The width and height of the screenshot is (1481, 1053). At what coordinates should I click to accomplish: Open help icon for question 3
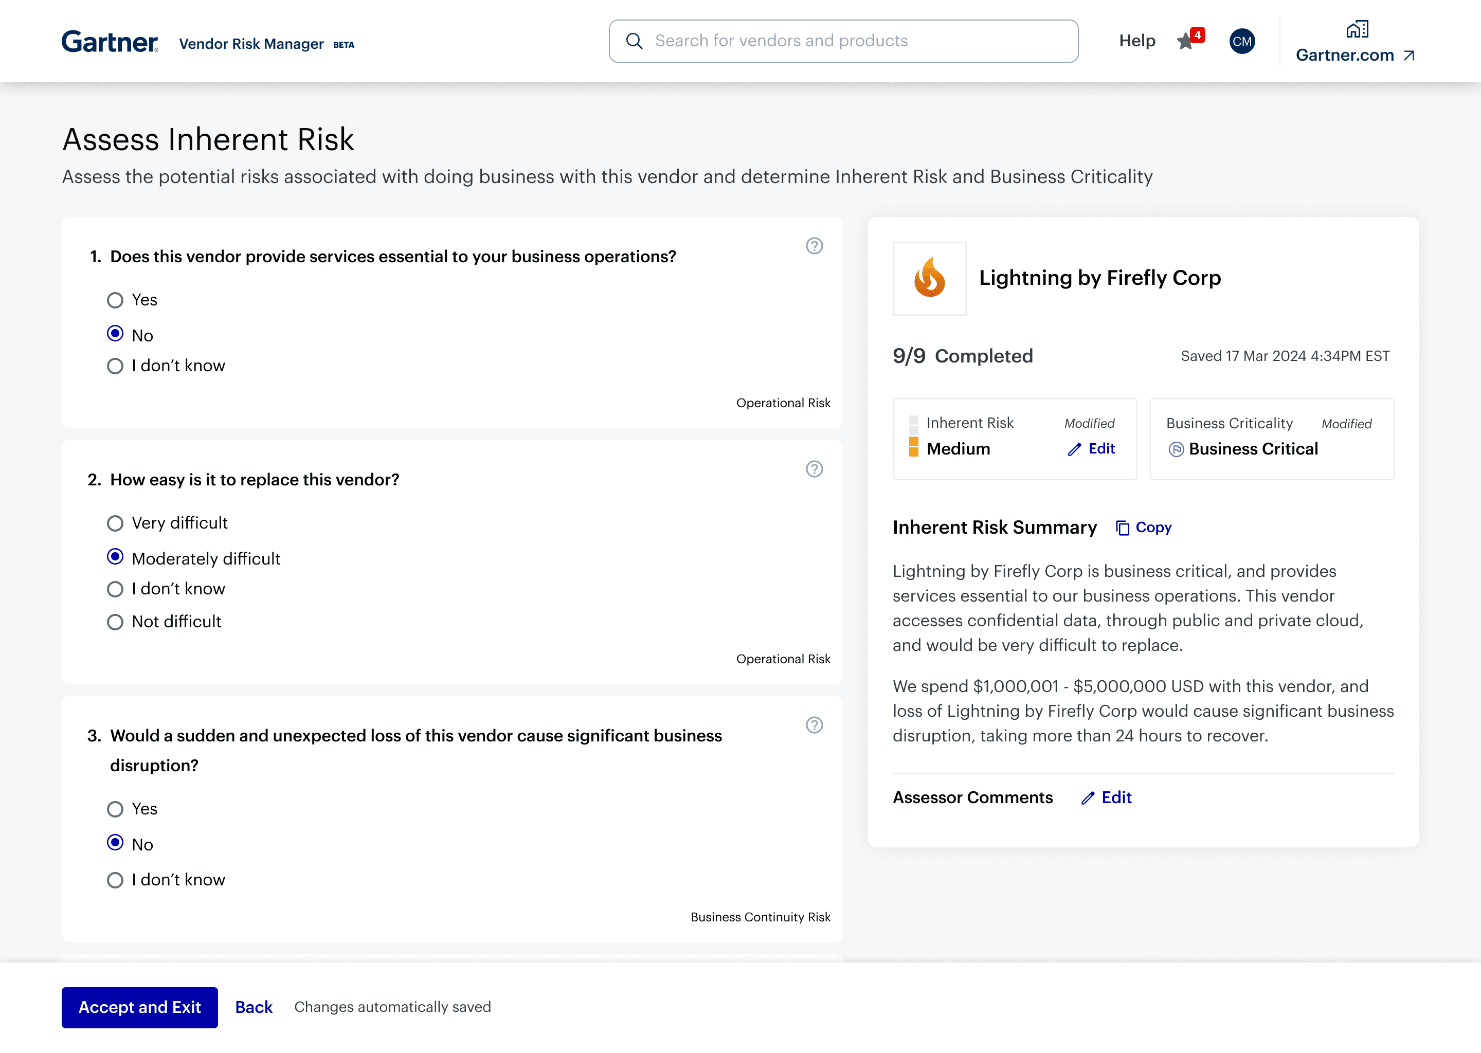[x=815, y=725]
